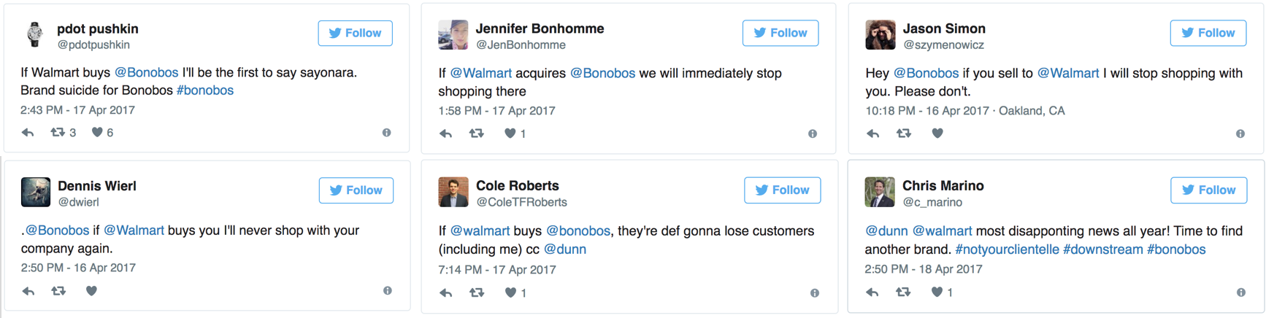
Task: Reply to Cole Roberts' tweet
Action: coord(446,293)
